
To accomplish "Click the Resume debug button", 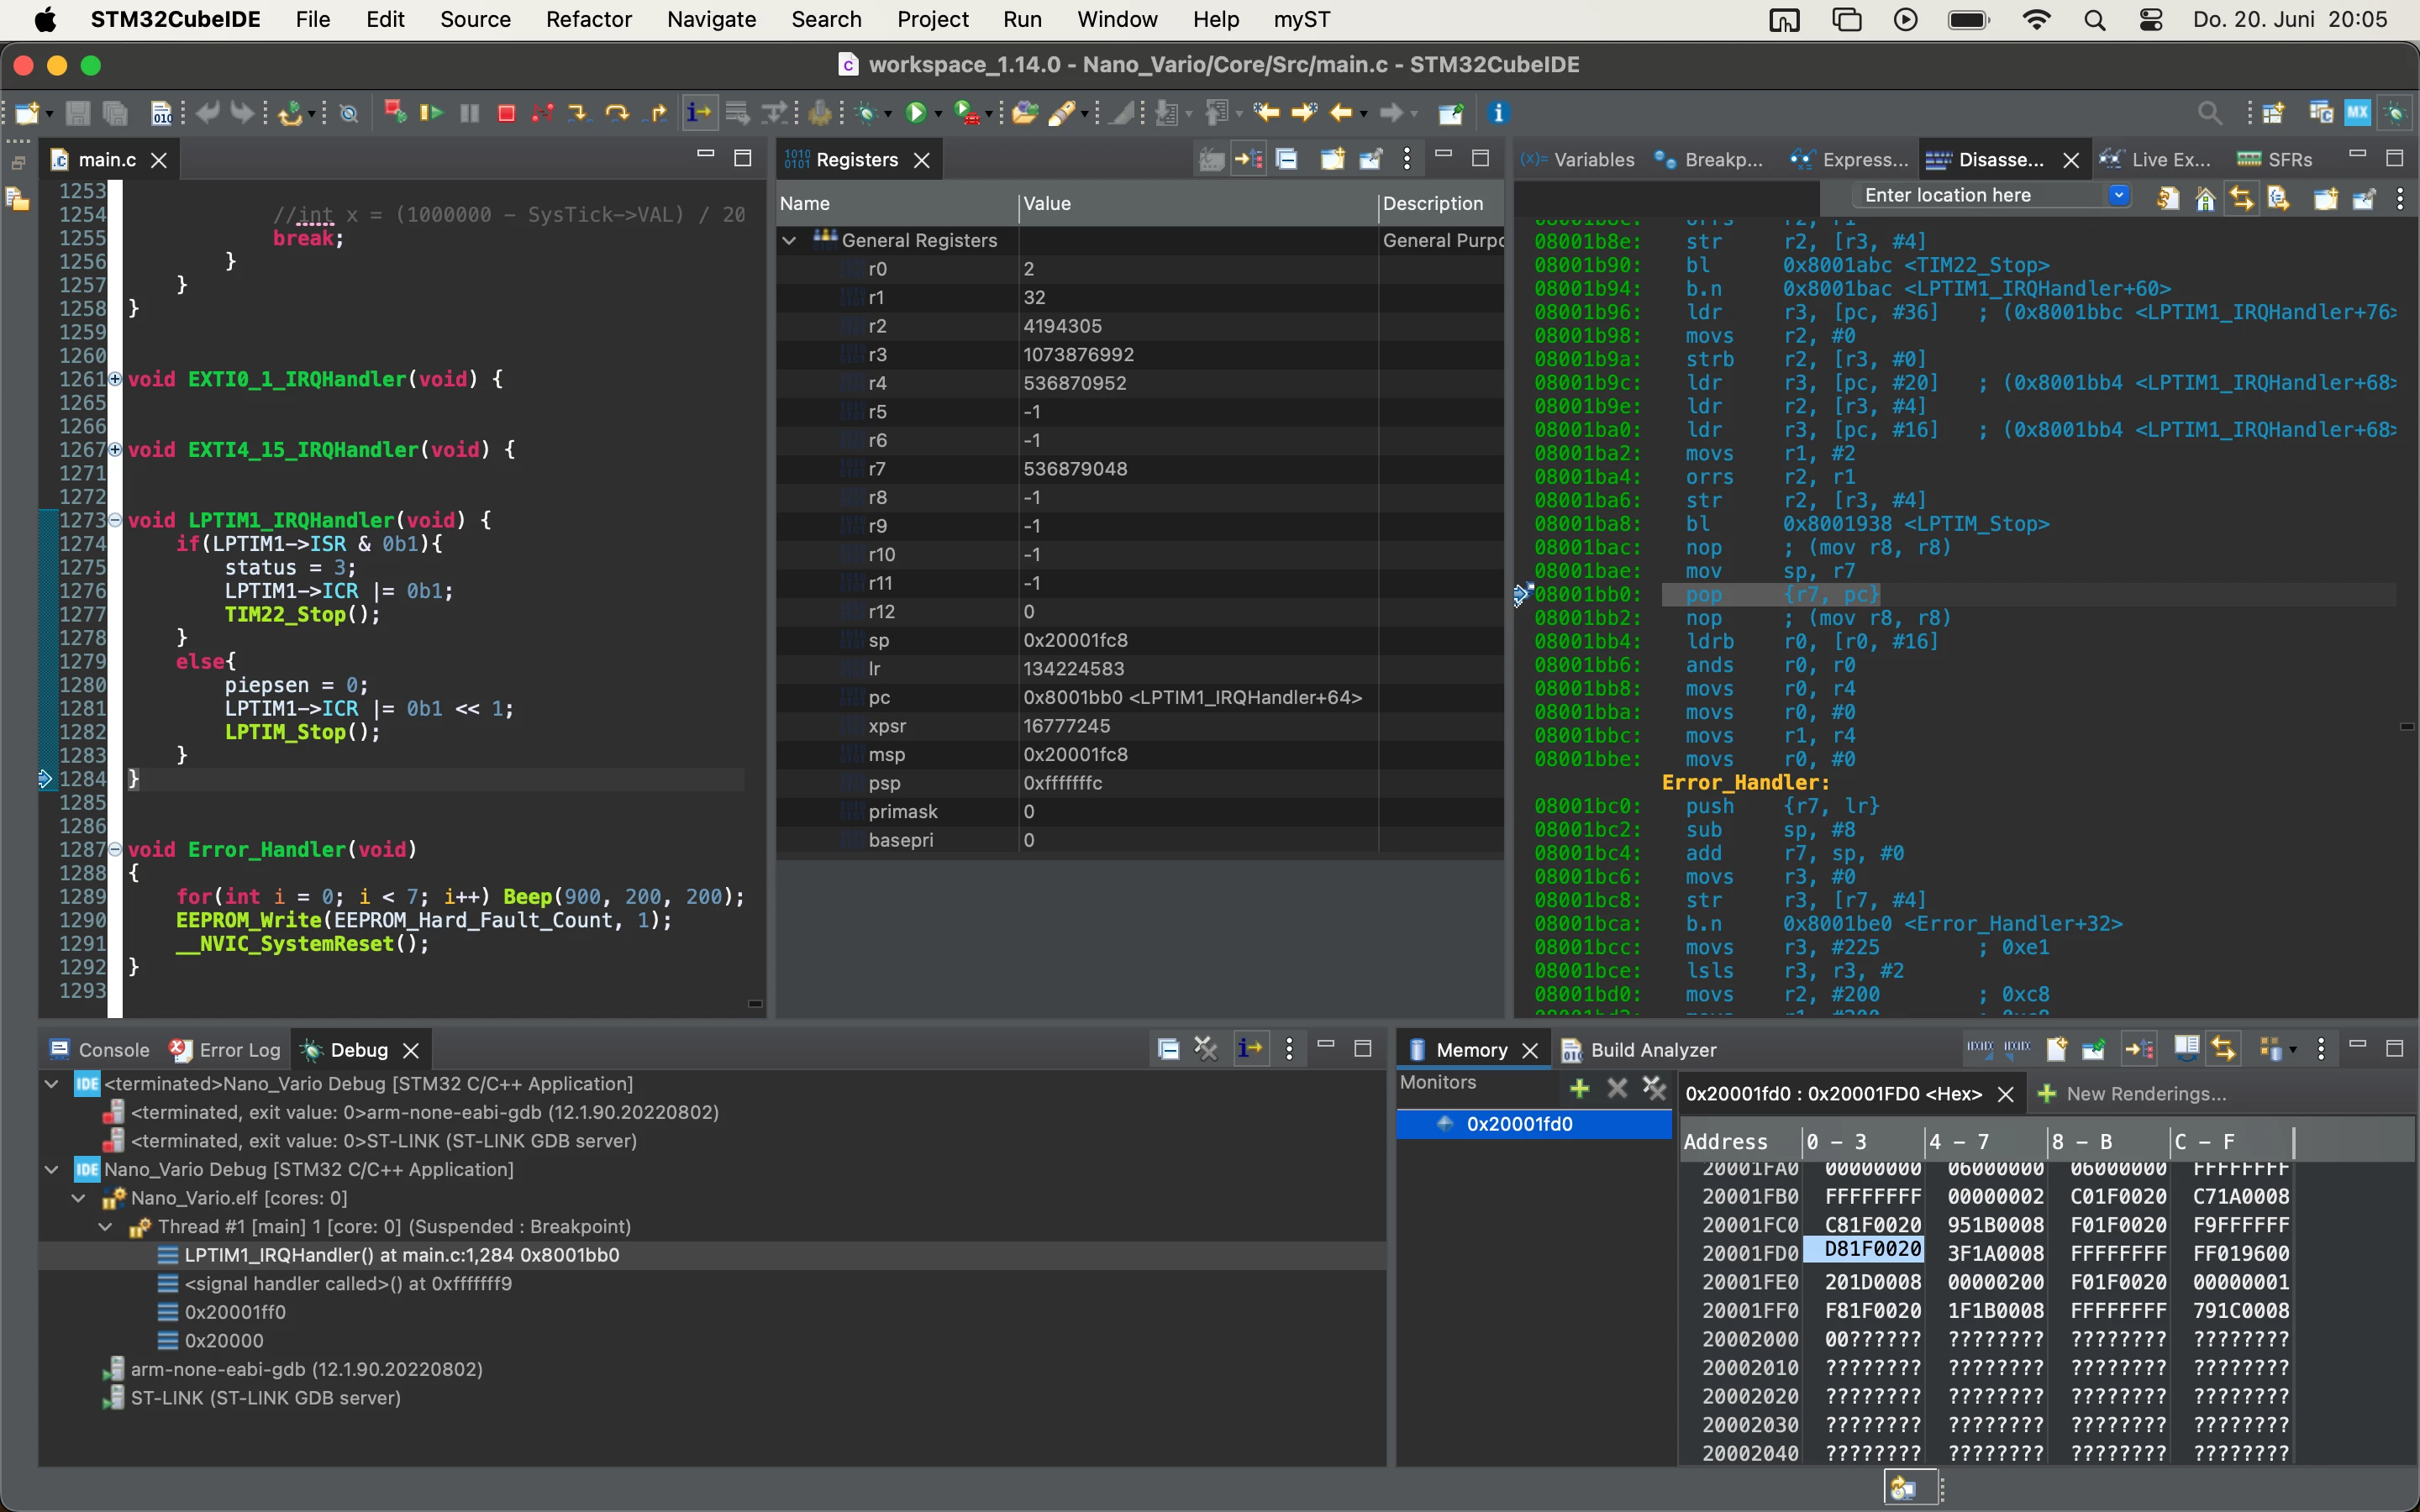I will pos(431,113).
